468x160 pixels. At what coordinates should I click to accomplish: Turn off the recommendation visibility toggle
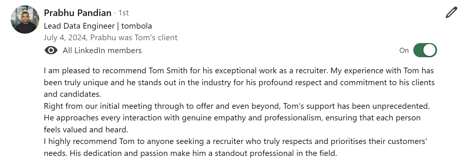pos(425,50)
